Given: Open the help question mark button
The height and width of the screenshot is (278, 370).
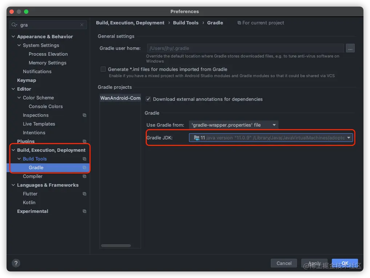Looking at the screenshot, I should point(16,263).
